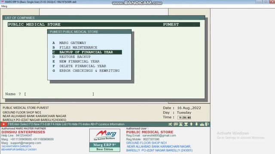Click the shuffle arrows icon in the toolbar
Screen dimensions: 275x154
tap(170, 124)
